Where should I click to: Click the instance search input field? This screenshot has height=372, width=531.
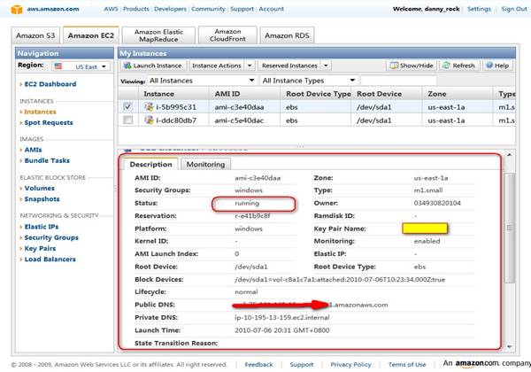pyautogui.click(x=416, y=80)
